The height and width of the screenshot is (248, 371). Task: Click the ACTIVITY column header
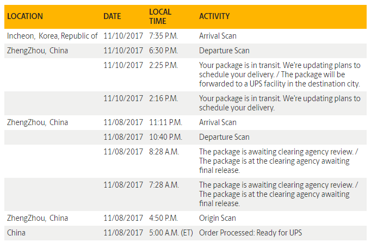pos(214,16)
